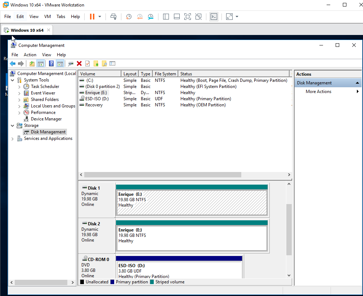Image resolution: width=363 pixels, height=296 pixels.
Task: Select the hatched Enrique (E:) partition on Disk 1
Action: click(192, 202)
